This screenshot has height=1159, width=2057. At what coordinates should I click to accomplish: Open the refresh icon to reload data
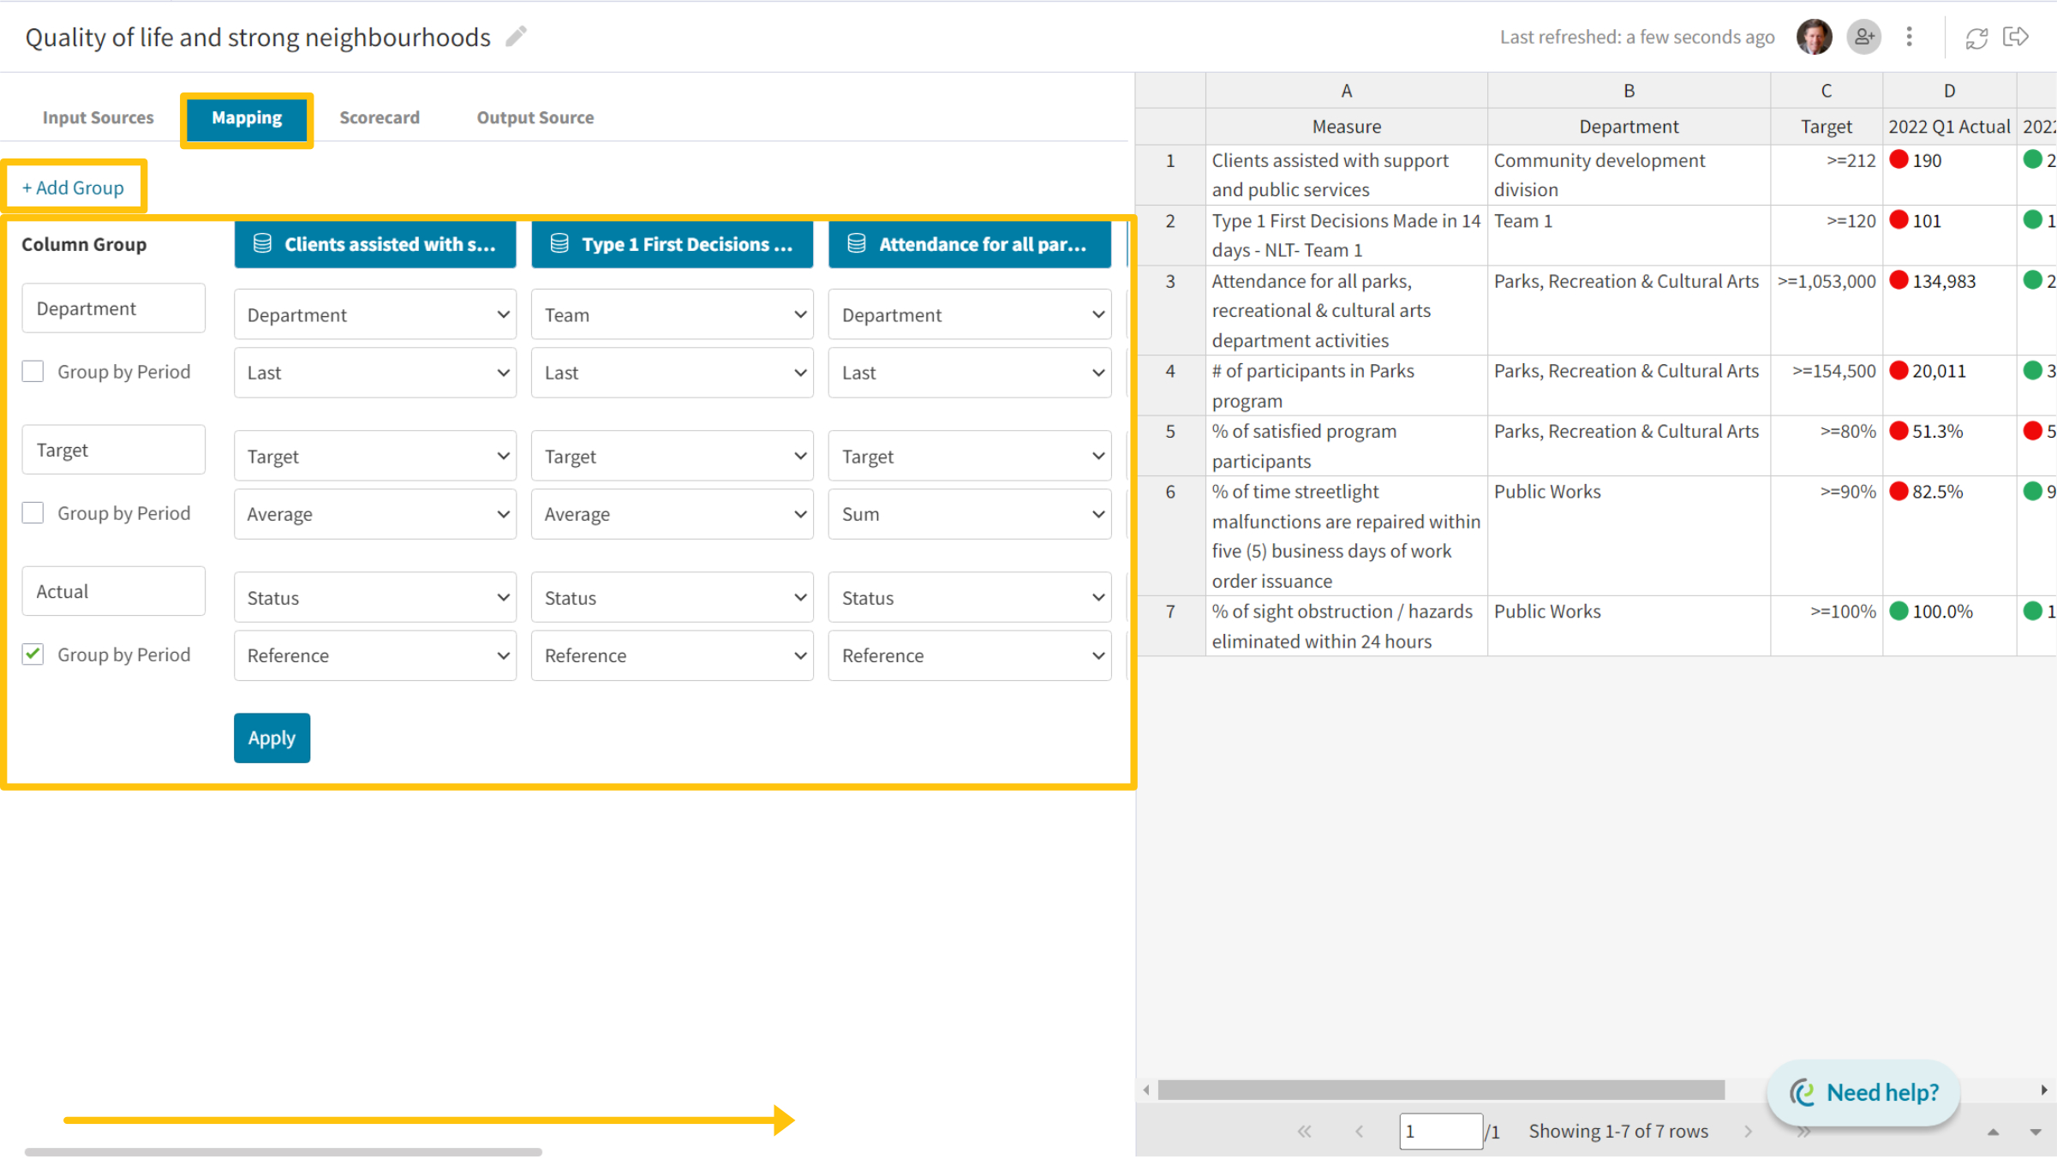point(1977,37)
